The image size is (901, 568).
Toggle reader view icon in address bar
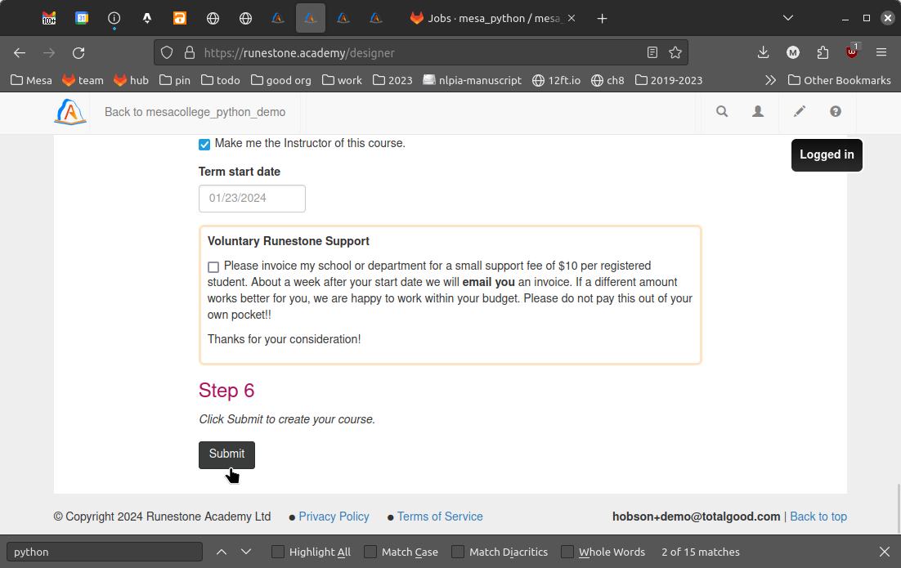(x=652, y=52)
